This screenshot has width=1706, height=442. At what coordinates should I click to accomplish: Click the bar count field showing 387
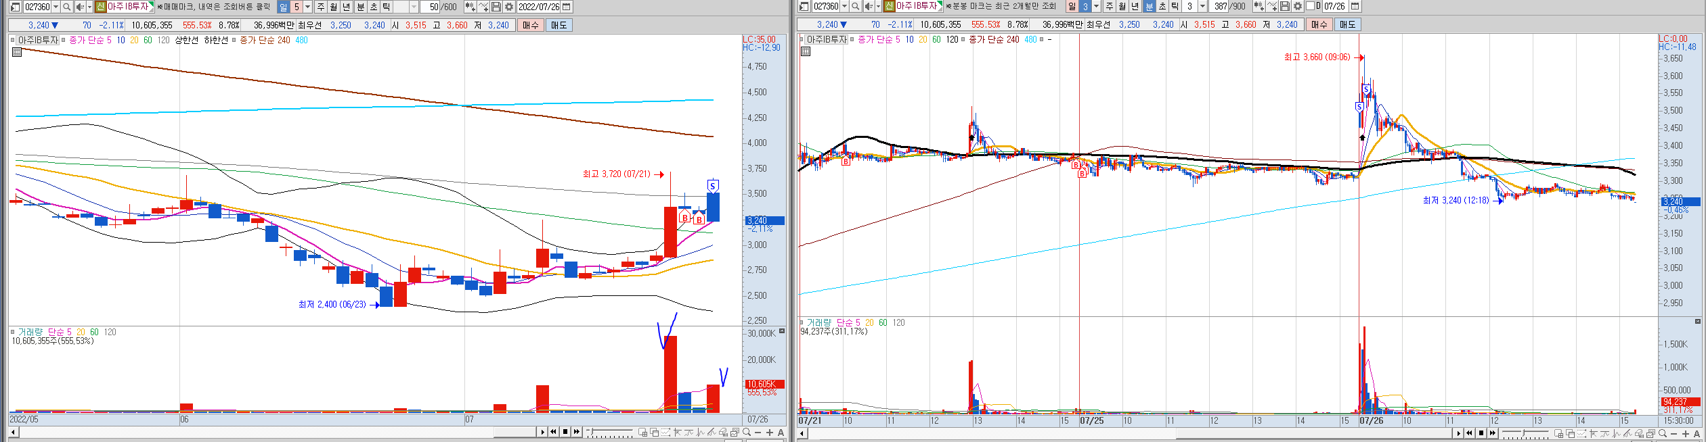(1219, 6)
